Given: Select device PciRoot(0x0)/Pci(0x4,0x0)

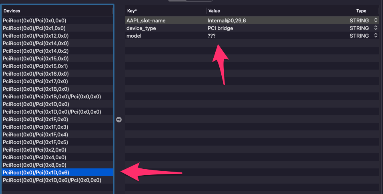Looking at the screenshot, I should tap(57, 157).
